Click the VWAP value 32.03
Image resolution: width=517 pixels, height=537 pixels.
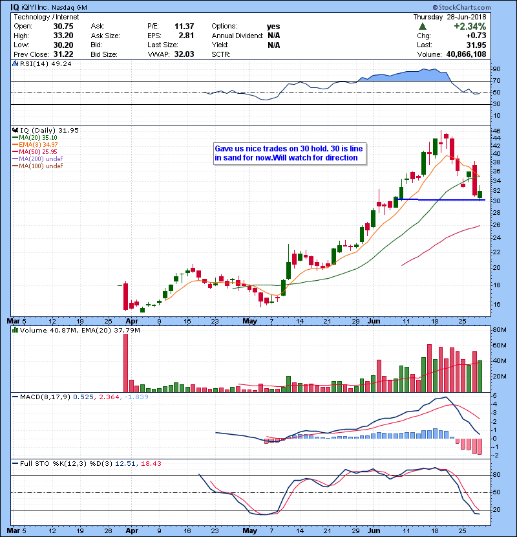pos(184,54)
